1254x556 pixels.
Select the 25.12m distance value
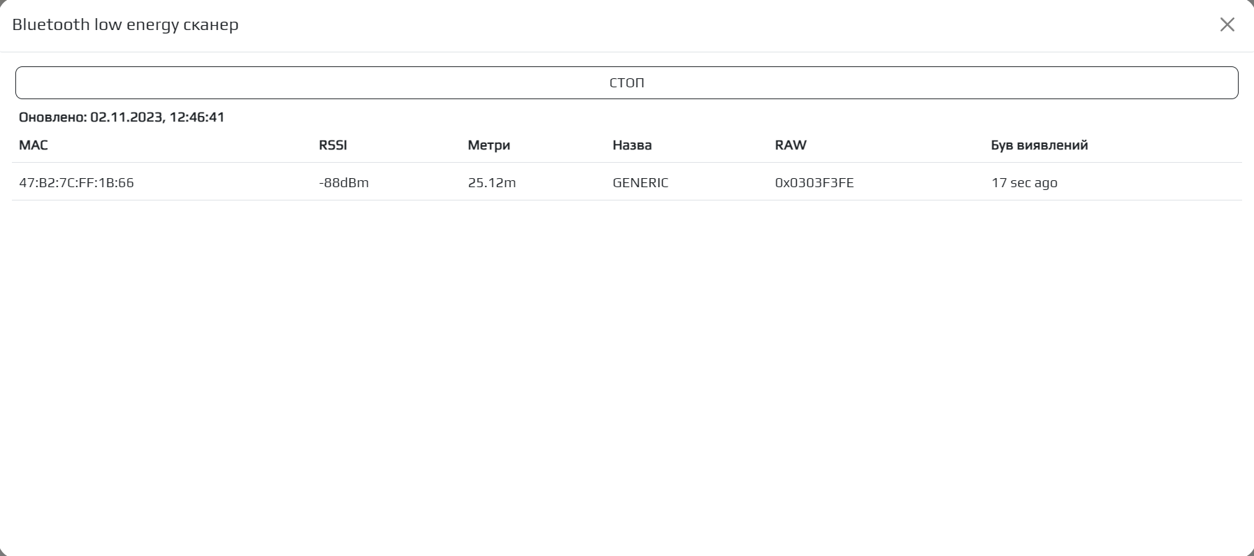[x=491, y=183]
